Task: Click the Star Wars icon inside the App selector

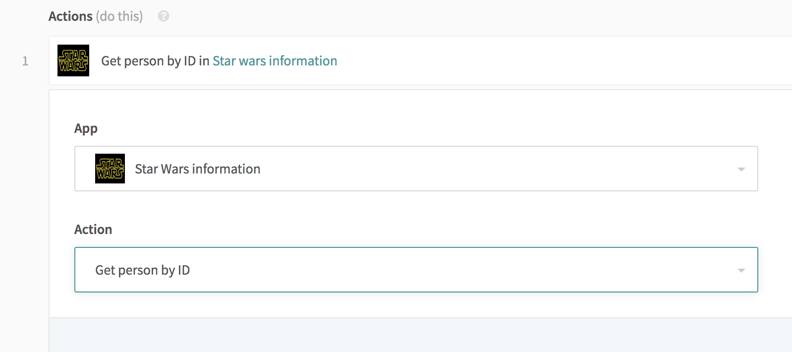Action: (110, 169)
